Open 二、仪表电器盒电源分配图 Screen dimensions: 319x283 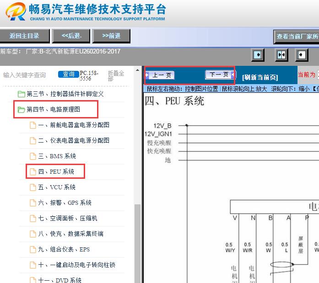[x=74, y=141]
